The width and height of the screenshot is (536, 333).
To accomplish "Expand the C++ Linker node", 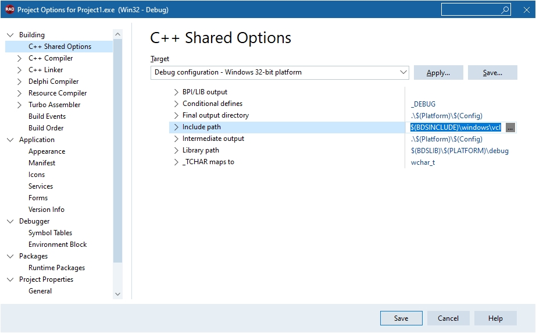I will tap(20, 70).
